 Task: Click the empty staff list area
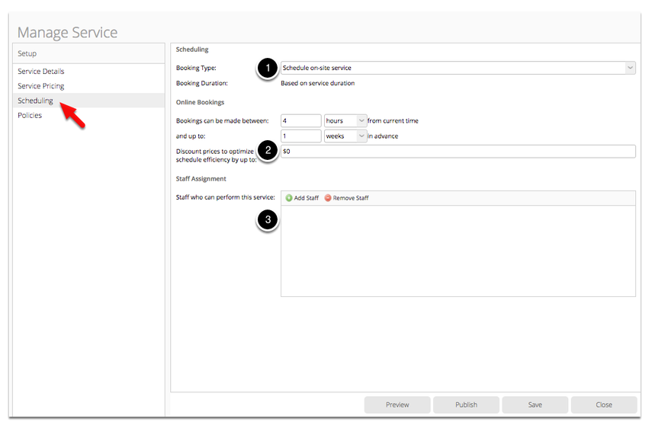(458, 251)
